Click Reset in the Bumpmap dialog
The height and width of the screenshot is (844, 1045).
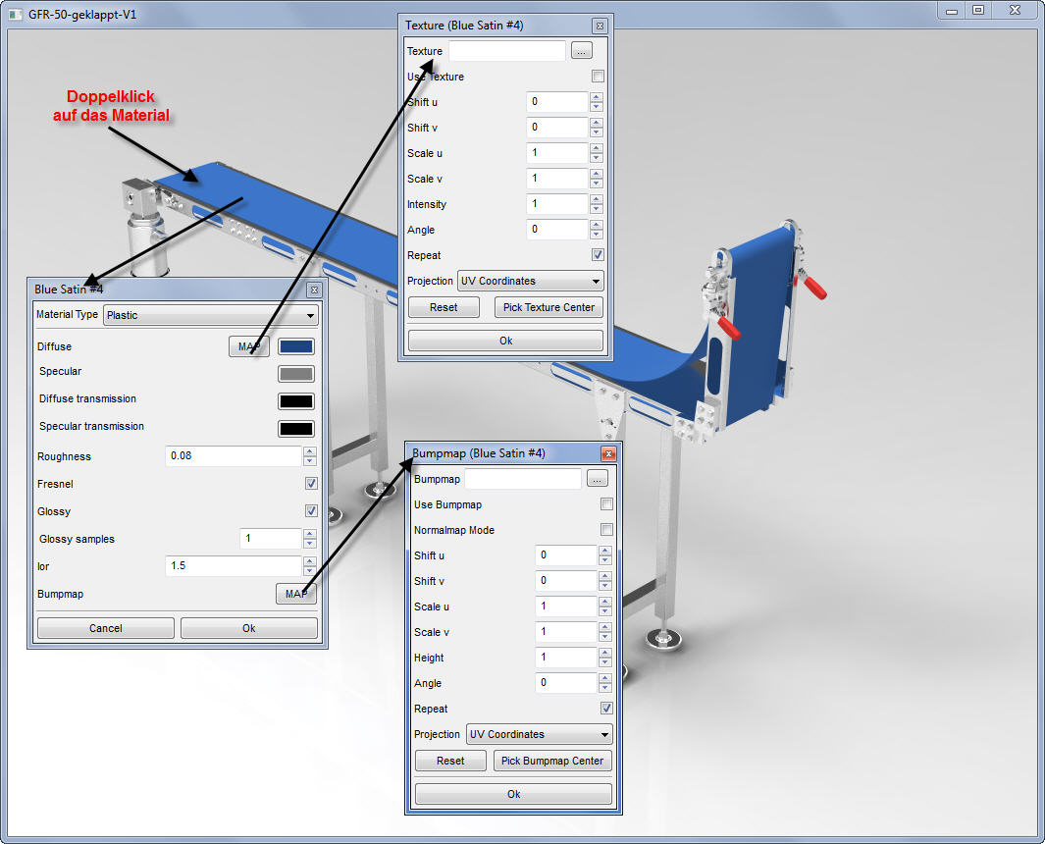[450, 761]
